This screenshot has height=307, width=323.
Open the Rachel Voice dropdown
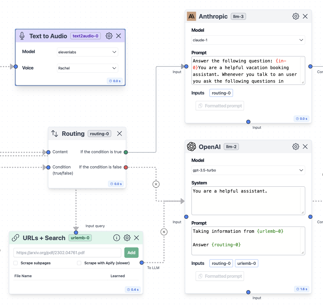point(87,68)
